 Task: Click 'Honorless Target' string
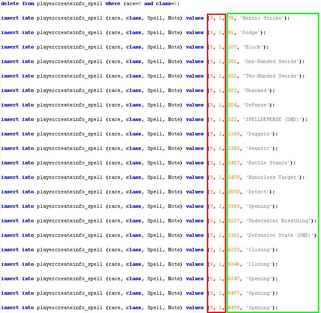[x=272, y=178]
